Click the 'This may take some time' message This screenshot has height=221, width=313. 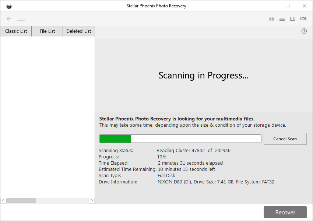click(x=193, y=125)
